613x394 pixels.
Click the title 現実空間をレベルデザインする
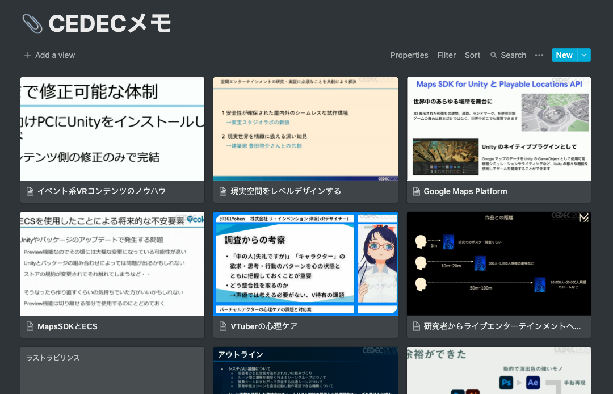285,191
